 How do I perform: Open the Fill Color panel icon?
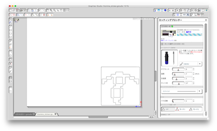pos(155,10)
